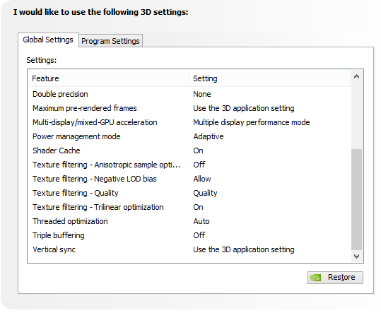Click the Threaded optimization Auto value
Image resolution: width=381 pixels, height=313 pixels.
[201, 221]
